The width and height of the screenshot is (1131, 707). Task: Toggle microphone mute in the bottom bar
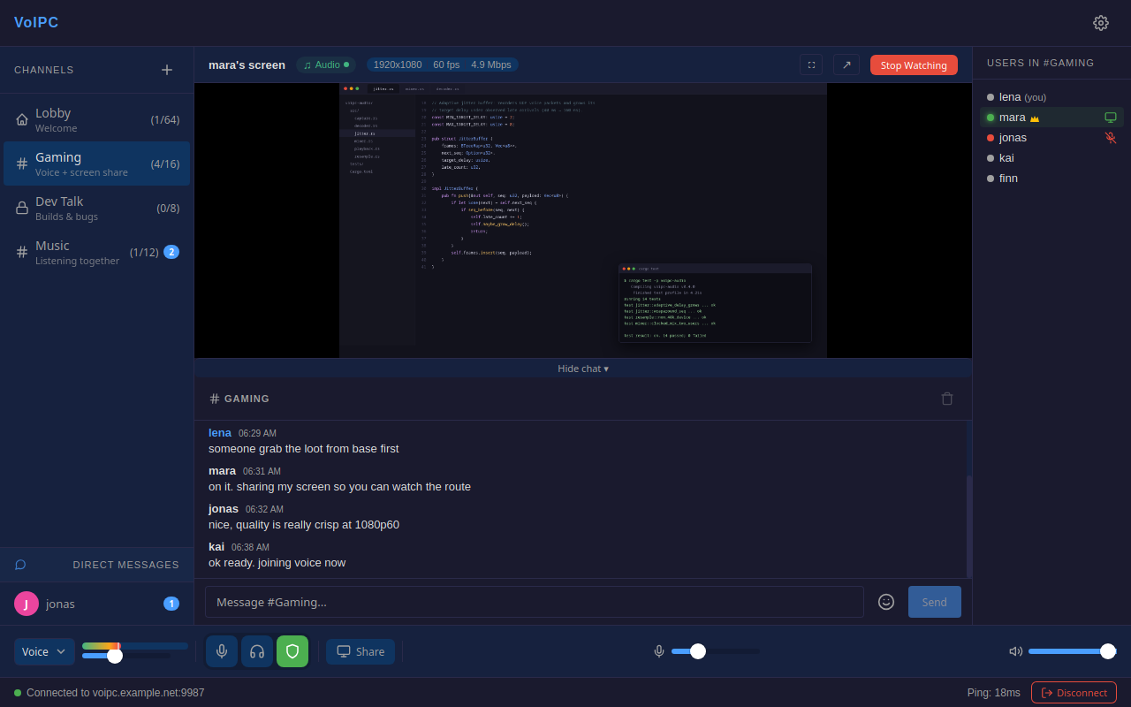222,651
